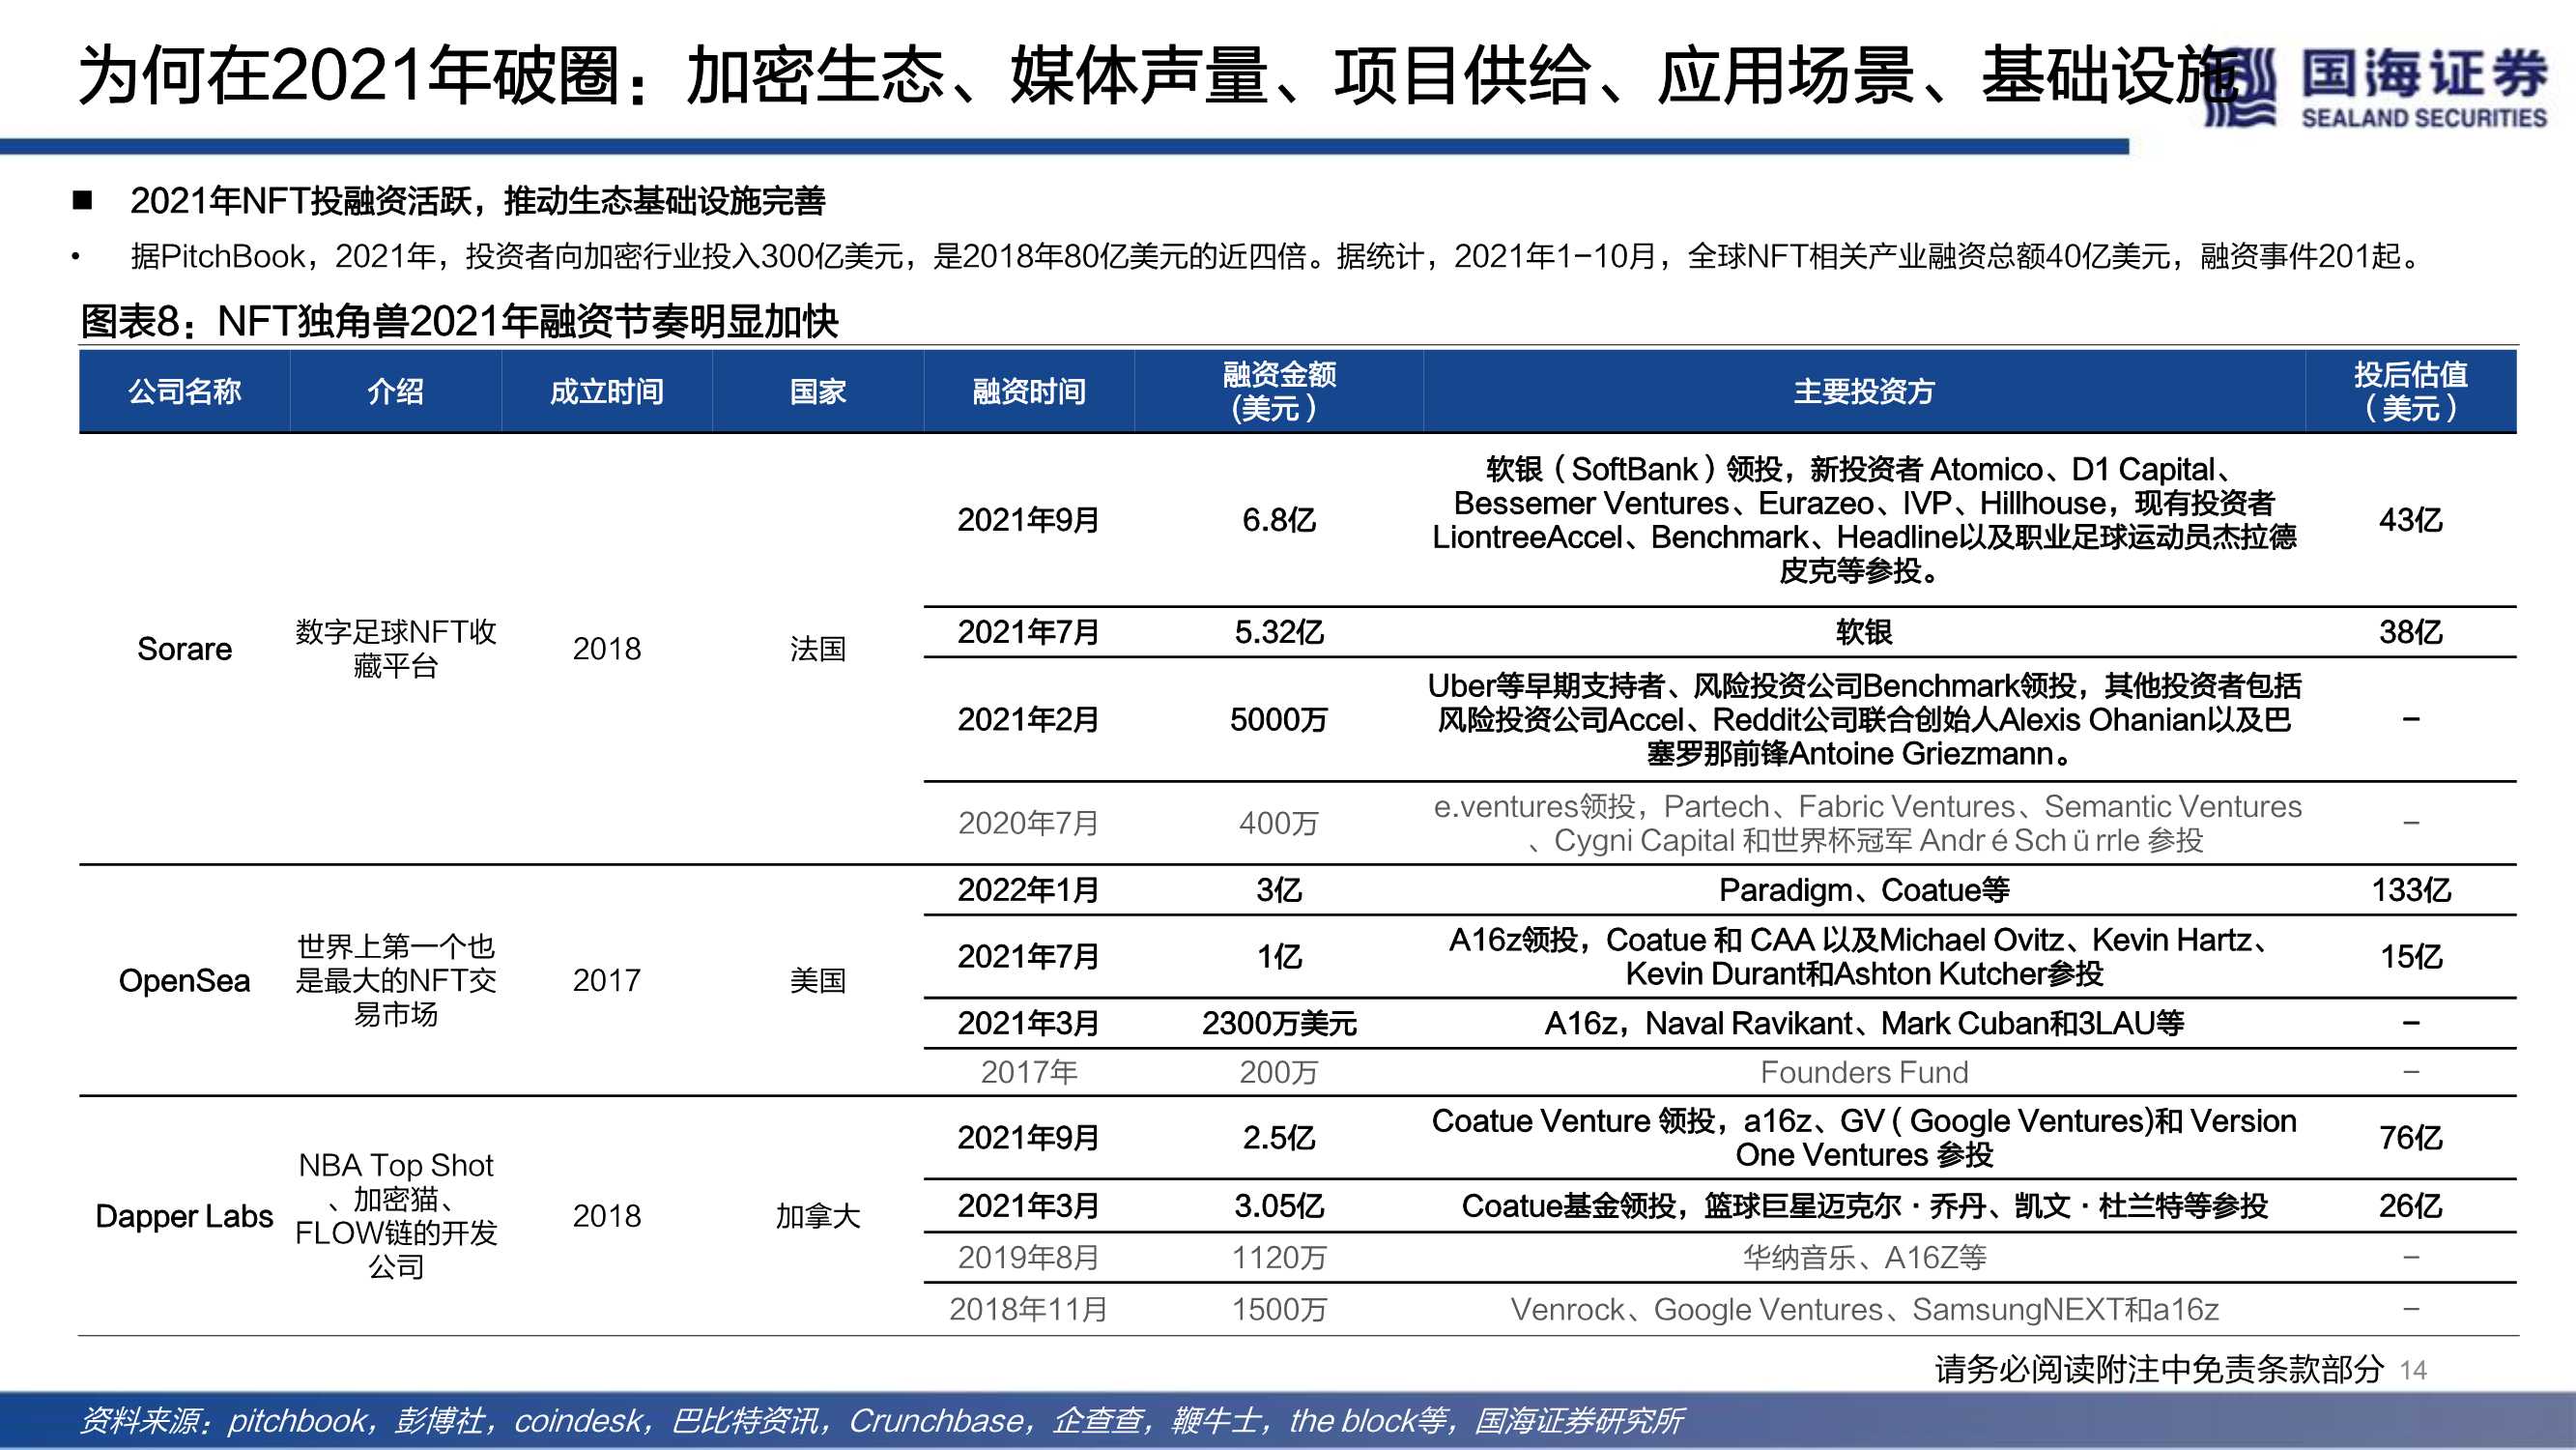Click the heading 2021年NFT投融资活跃

(478, 201)
